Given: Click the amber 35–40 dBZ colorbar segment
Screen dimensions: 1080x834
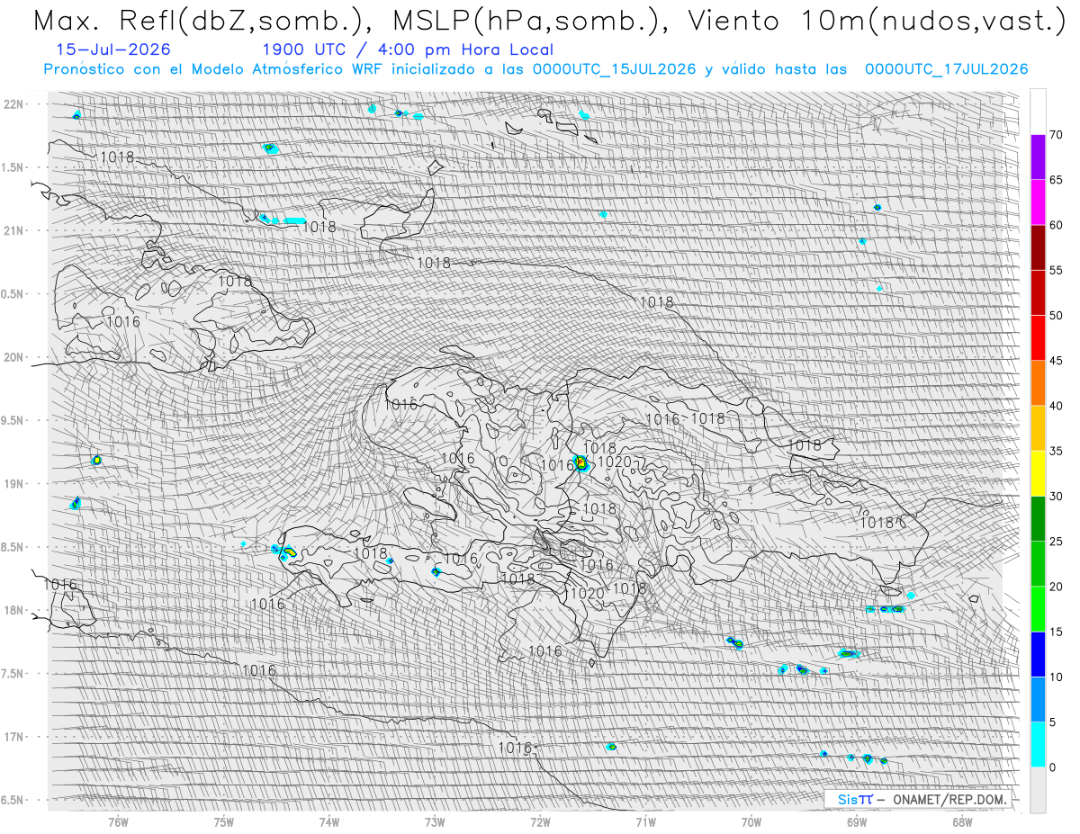Looking at the screenshot, I should [1038, 428].
